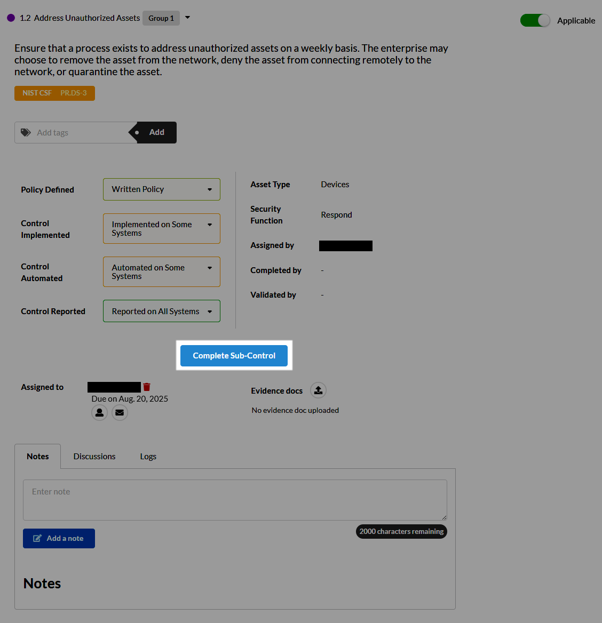Click the Add a note button
Image resolution: width=602 pixels, height=623 pixels.
[x=59, y=538]
